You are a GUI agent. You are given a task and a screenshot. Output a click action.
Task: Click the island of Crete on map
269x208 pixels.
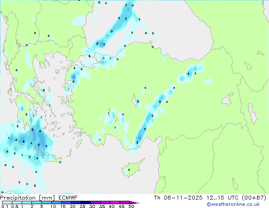coord(46,156)
